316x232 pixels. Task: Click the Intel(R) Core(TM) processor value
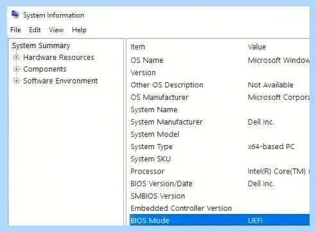279,171
